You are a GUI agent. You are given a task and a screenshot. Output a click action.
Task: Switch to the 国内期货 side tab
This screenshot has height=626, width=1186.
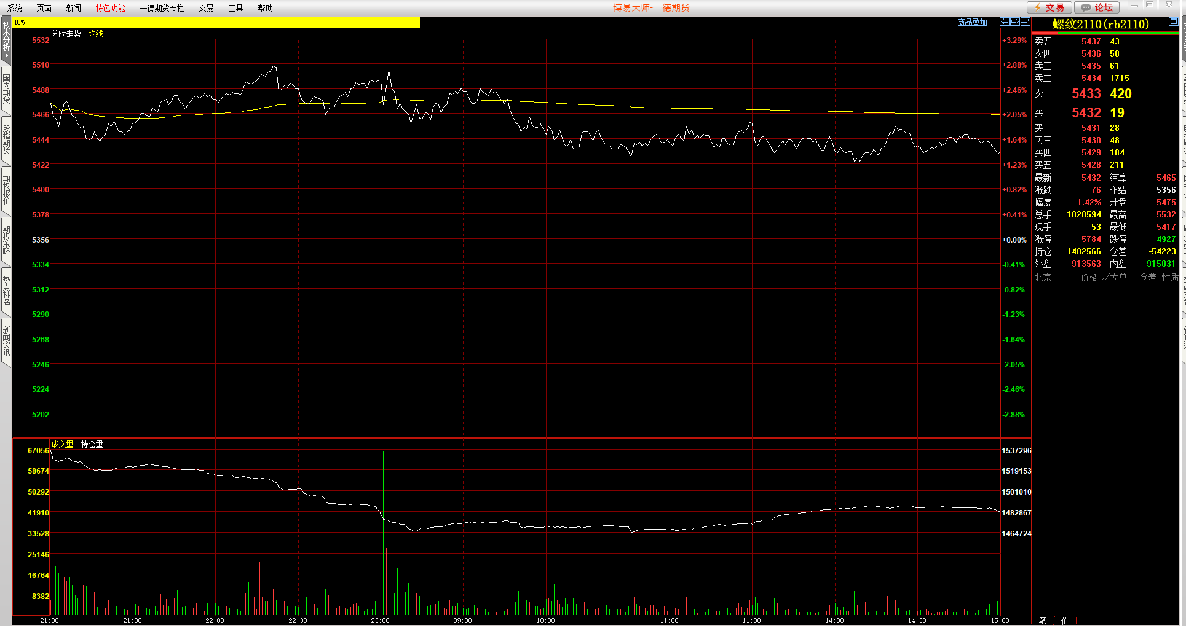tap(6, 89)
